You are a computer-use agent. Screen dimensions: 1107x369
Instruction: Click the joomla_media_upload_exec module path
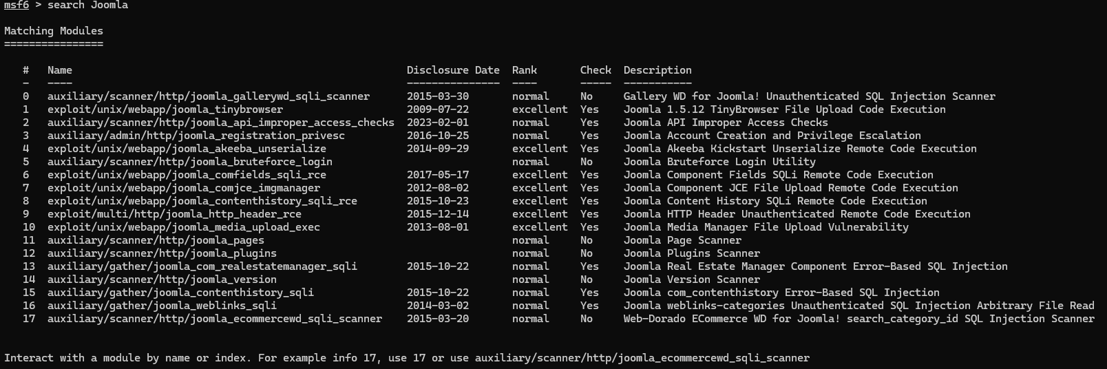click(x=184, y=227)
